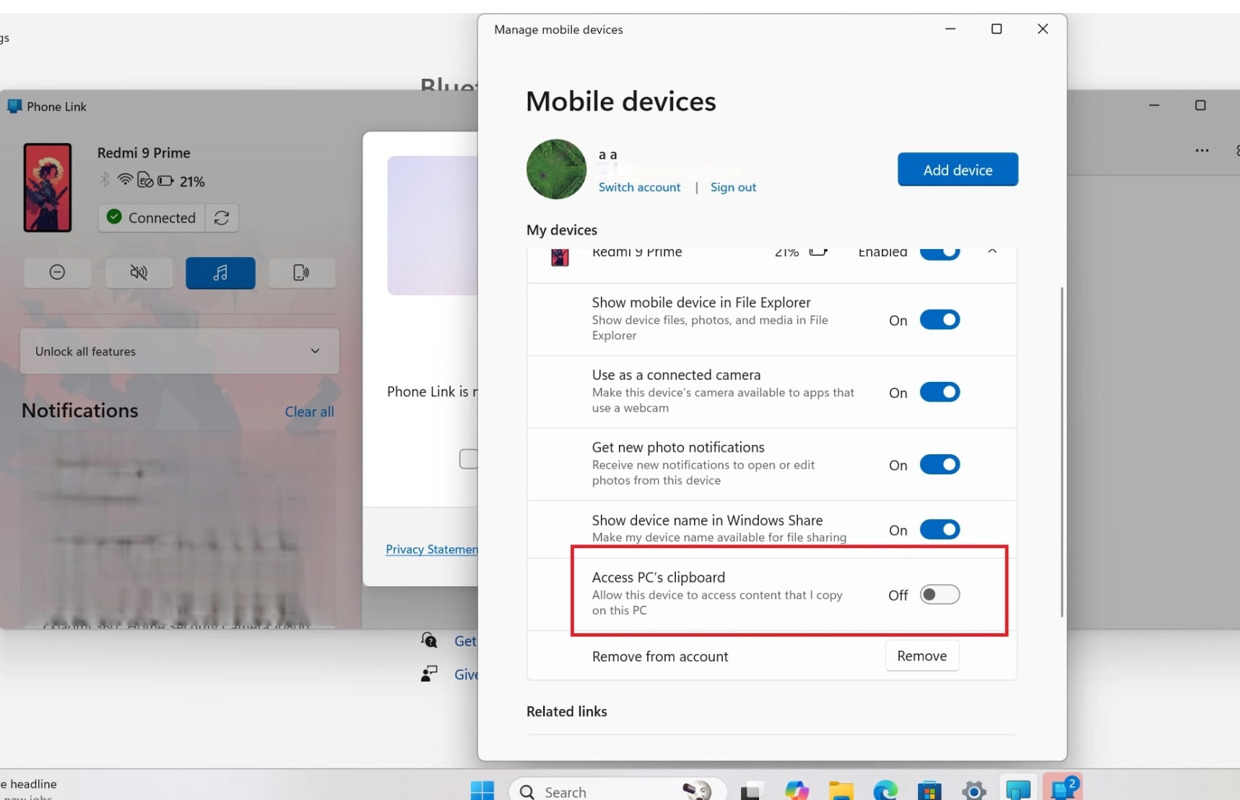
Task: Disable Use as a connected camera toggle
Action: 939,392
